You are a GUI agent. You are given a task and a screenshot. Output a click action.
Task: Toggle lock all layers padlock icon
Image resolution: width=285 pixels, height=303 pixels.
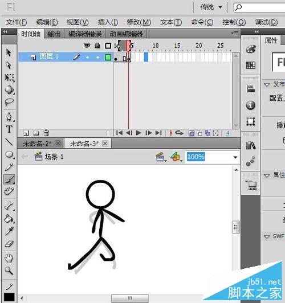coord(97,46)
